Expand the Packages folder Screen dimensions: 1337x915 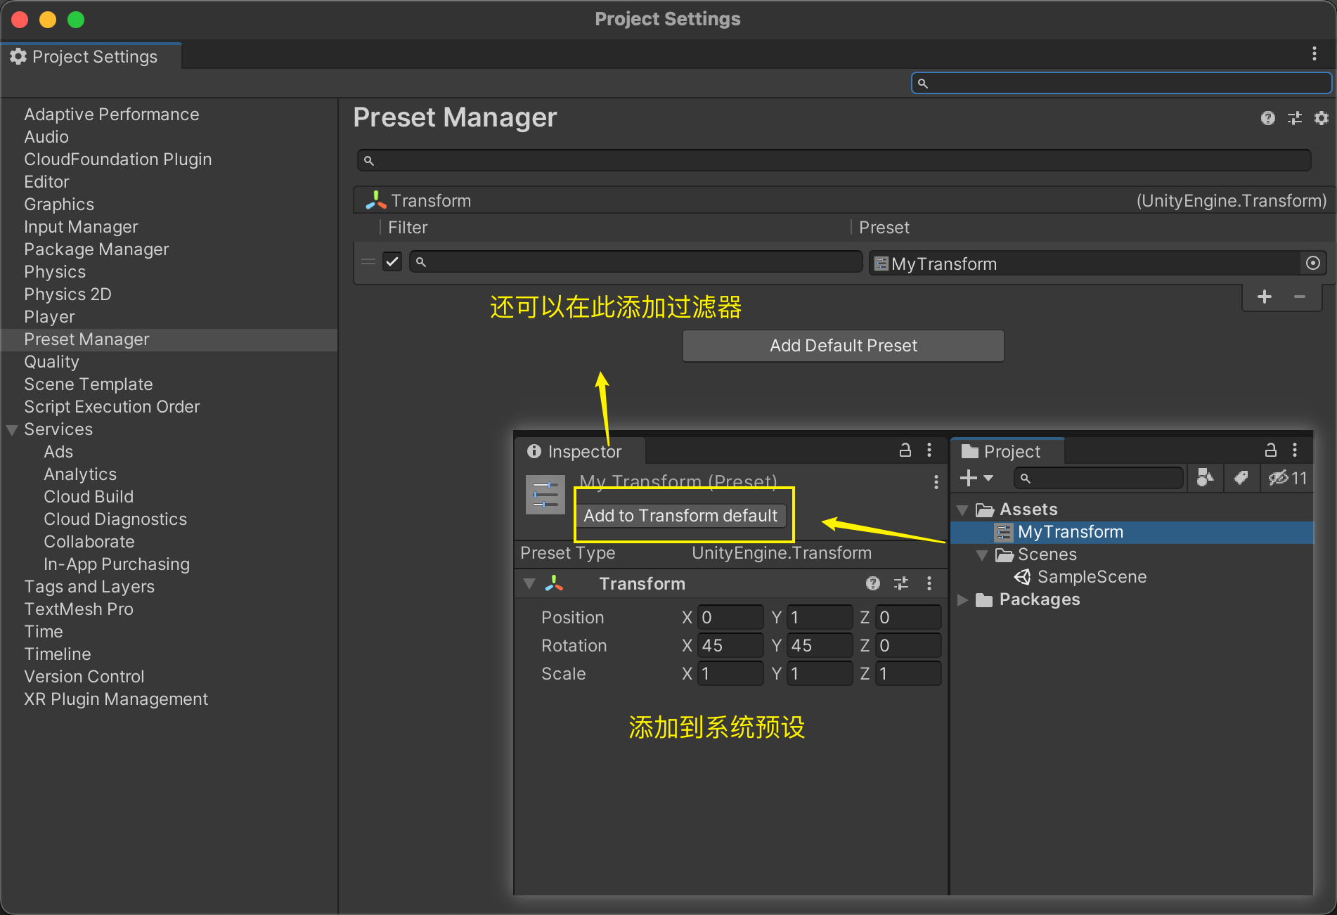tap(963, 599)
